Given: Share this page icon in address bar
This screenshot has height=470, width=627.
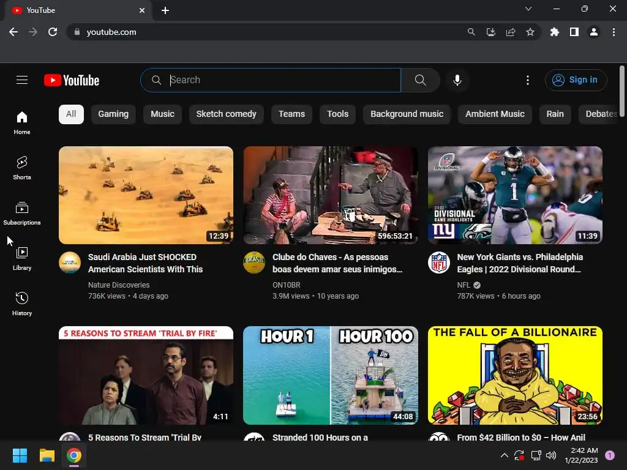Looking at the screenshot, I should [511, 32].
